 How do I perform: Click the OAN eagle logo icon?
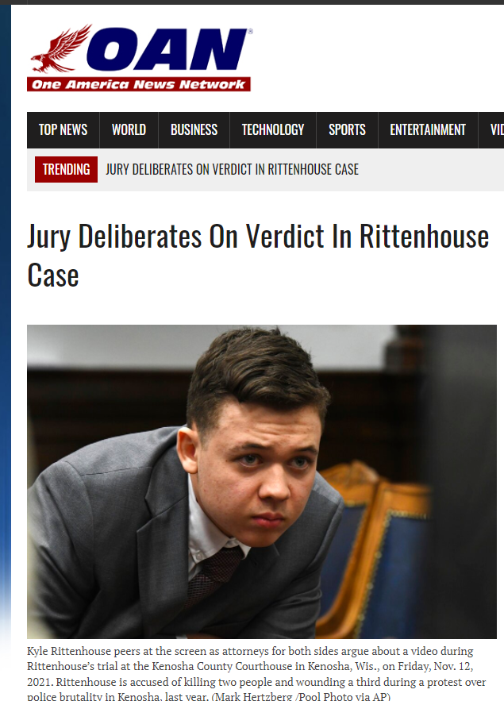[x=60, y=49]
